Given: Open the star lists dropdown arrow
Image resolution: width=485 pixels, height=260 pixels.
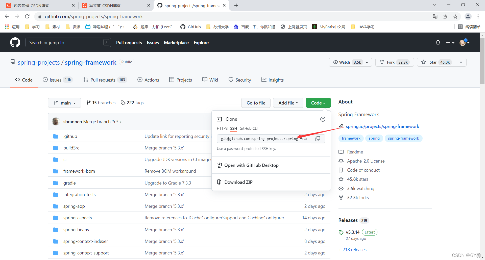Looking at the screenshot, I should pyautogui.click(x=461, y=62).
